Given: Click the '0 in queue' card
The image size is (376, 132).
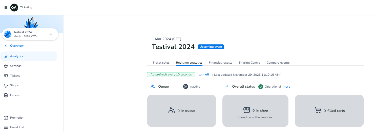Looking at the screenshot, I should point(181,111).
